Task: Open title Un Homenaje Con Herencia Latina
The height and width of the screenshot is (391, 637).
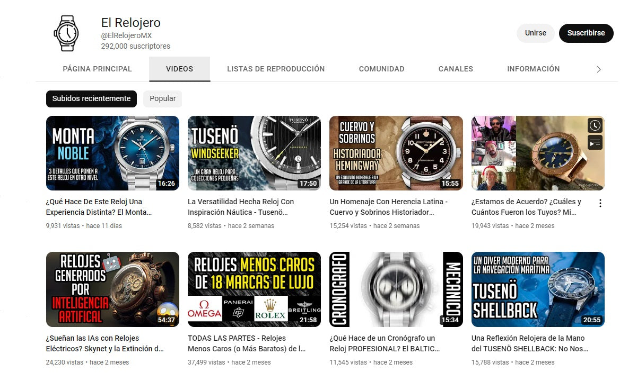Action: pyautogui.click(x=389, y=207)
